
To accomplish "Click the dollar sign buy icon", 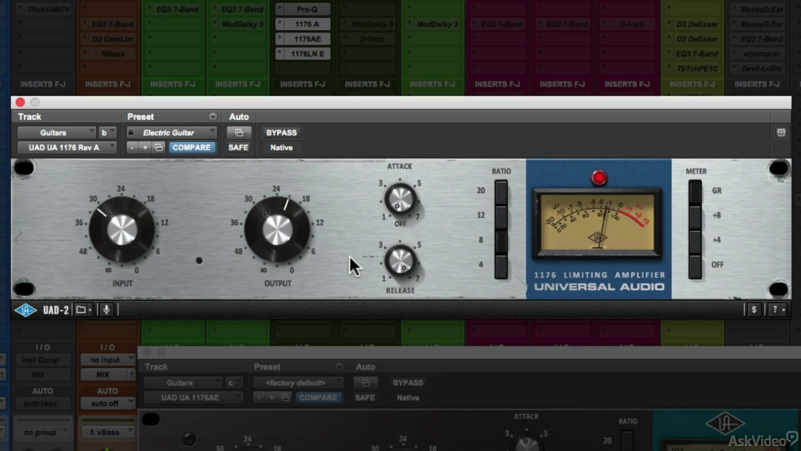I will [753, 309].
